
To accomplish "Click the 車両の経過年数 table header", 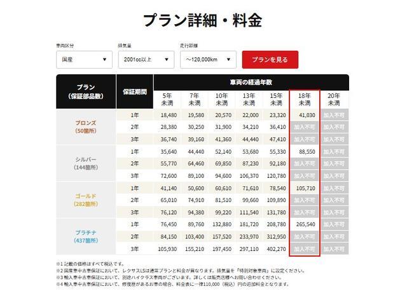I will pyautogui.click(x=251, y=83).
